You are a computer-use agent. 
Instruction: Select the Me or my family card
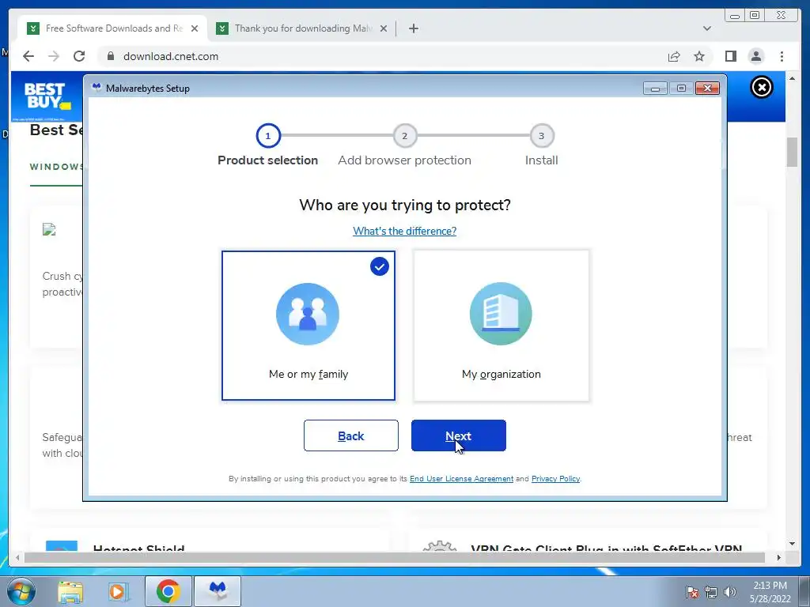point(308,326)
